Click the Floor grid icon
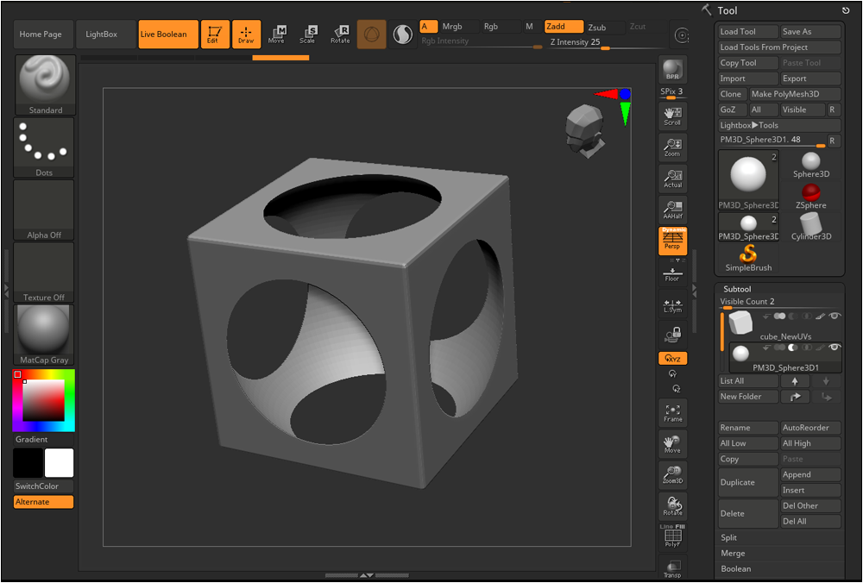 click(x=672, y=274)
